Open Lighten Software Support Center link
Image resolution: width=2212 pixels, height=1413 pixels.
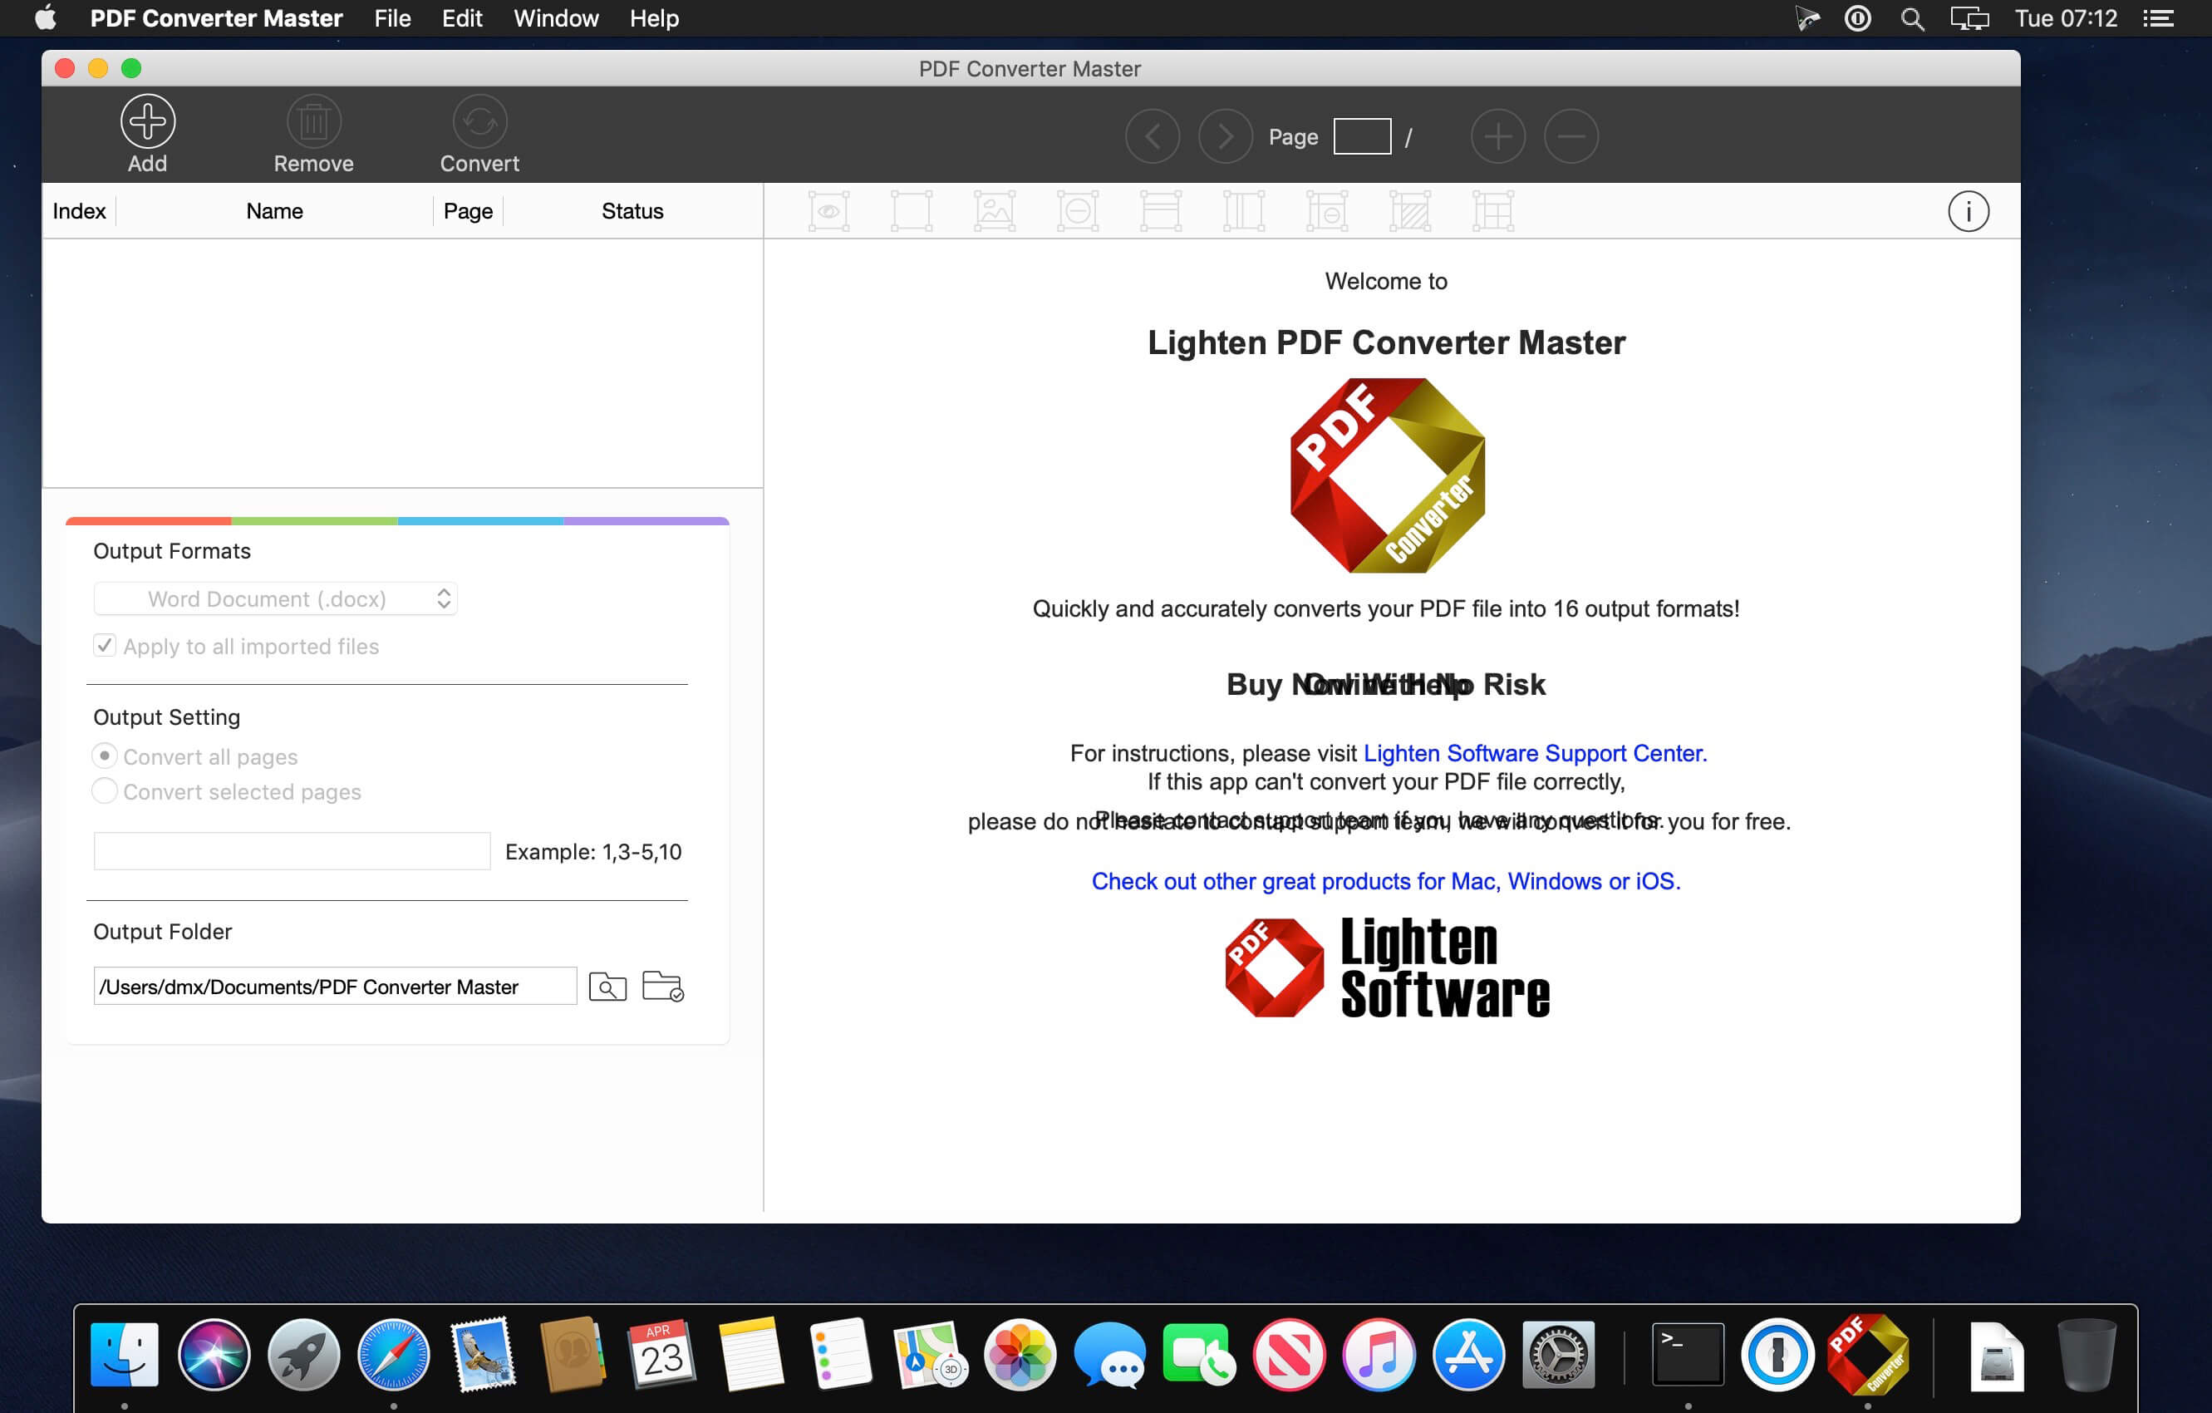pyautogui.click(x=1534, y=753)
